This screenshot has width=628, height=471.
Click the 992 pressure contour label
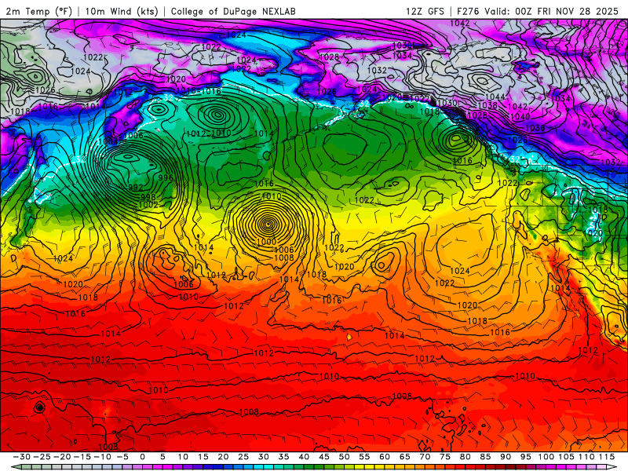(136, 188)
